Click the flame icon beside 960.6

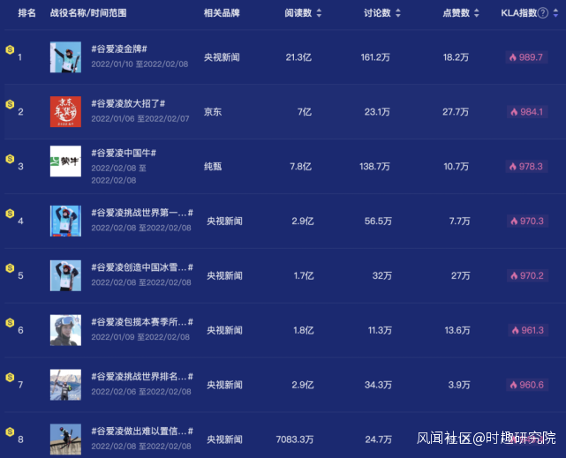pyautogui.click(x=513, y=385)
